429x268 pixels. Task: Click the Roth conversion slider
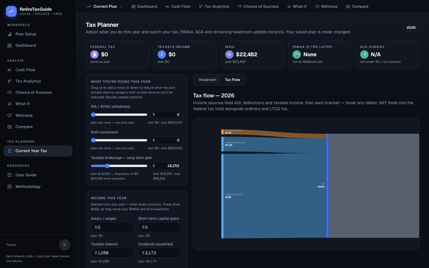119,140
